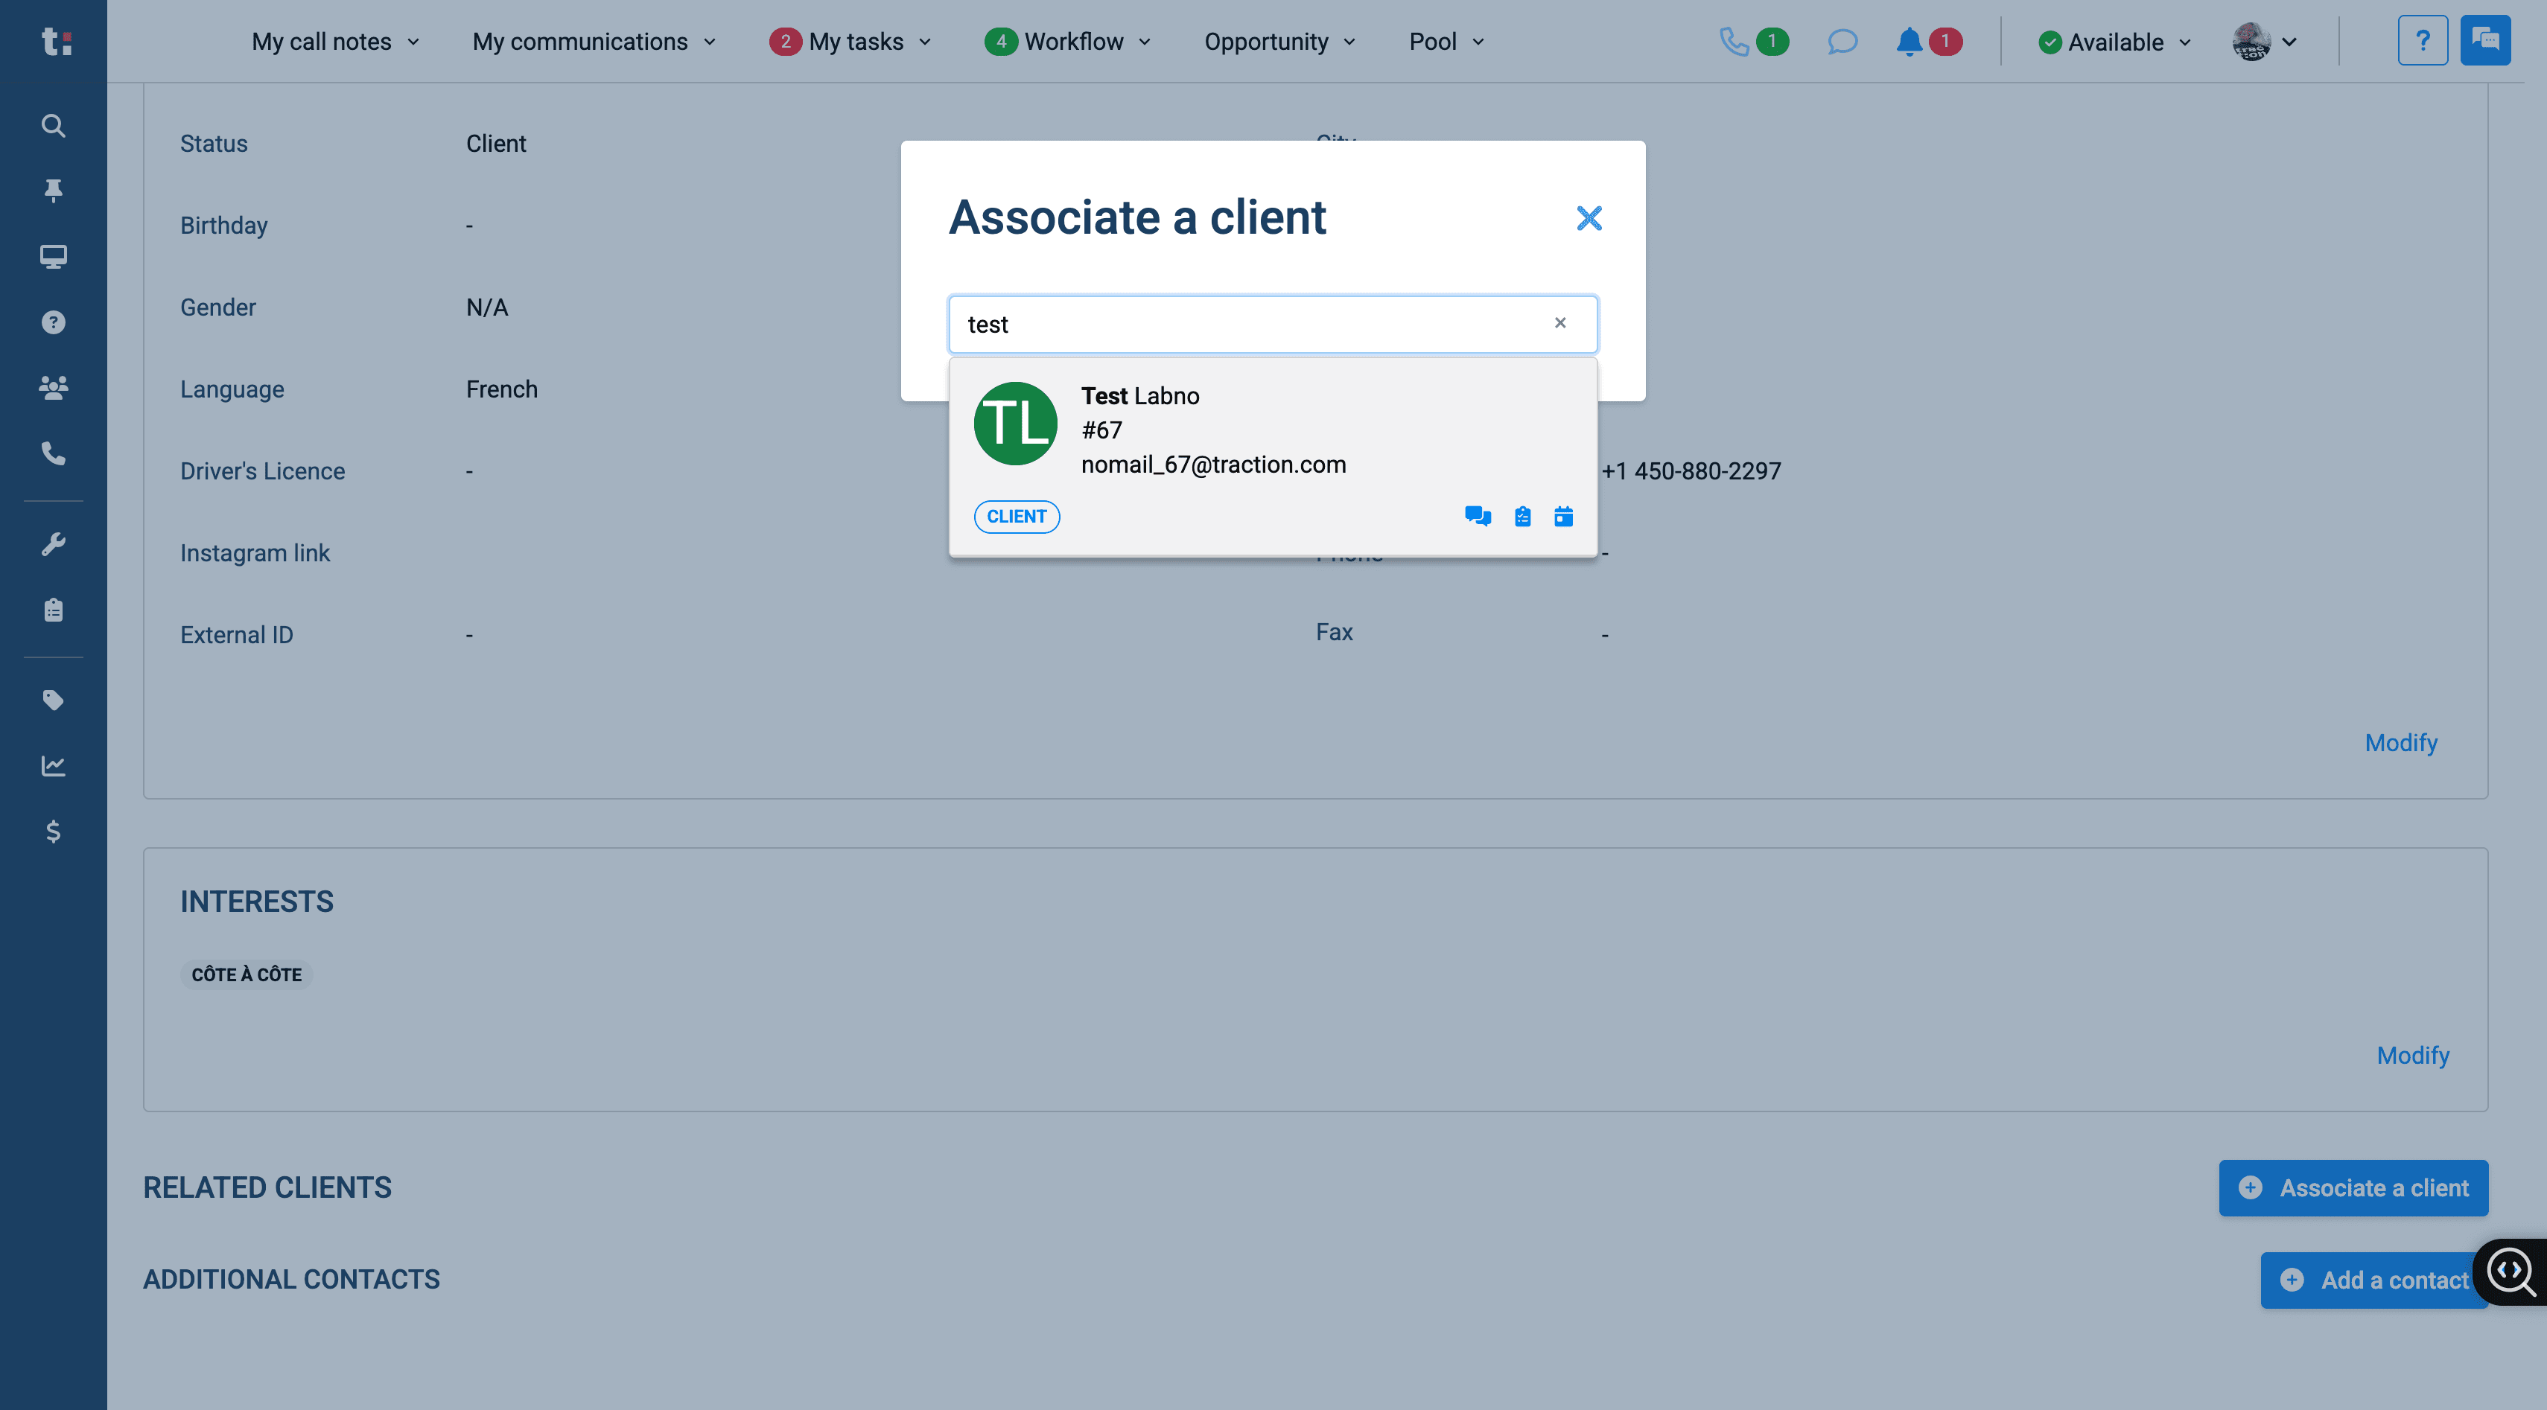Expand the Opportunity menu
This screenshot has width=2547, height=1410.
(1279, 42)
